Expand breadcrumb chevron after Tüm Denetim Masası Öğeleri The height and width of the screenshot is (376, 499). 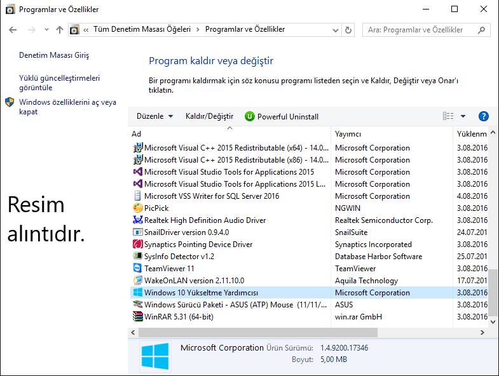[x=198, y=30]
